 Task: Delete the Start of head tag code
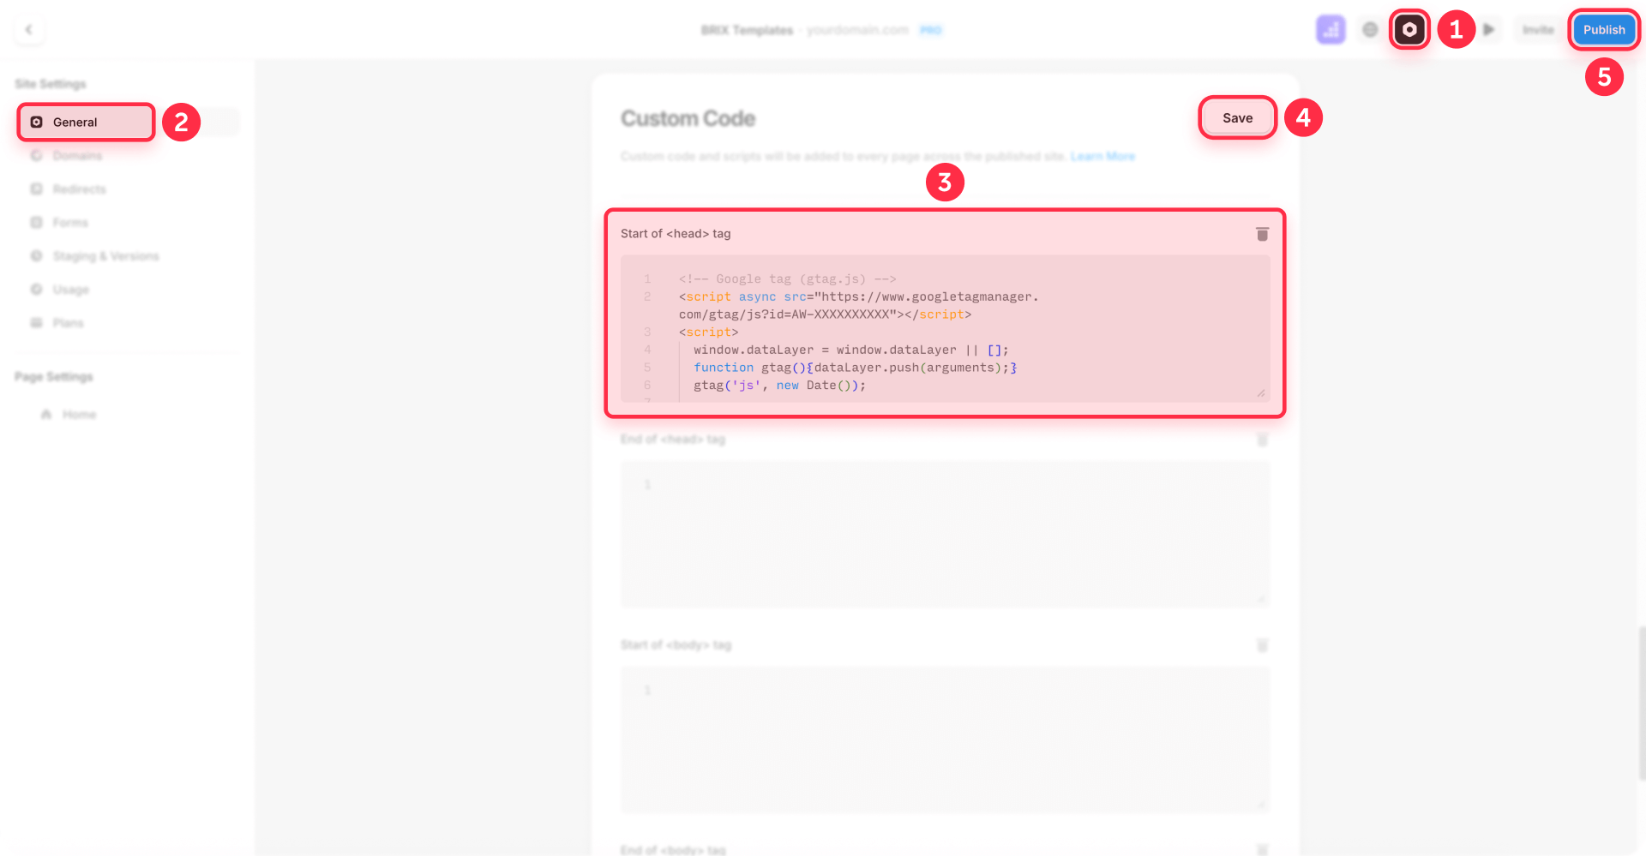(1262, 234)
